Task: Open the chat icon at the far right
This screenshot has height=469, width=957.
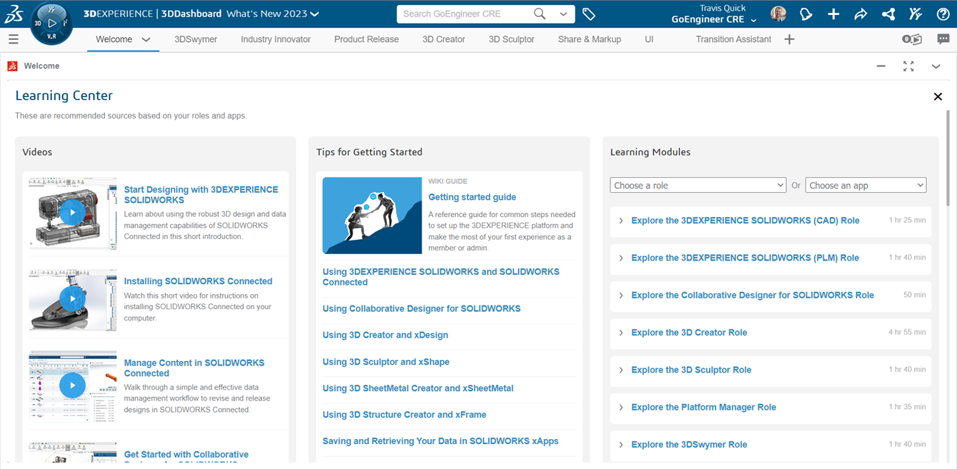Action: 943,39
